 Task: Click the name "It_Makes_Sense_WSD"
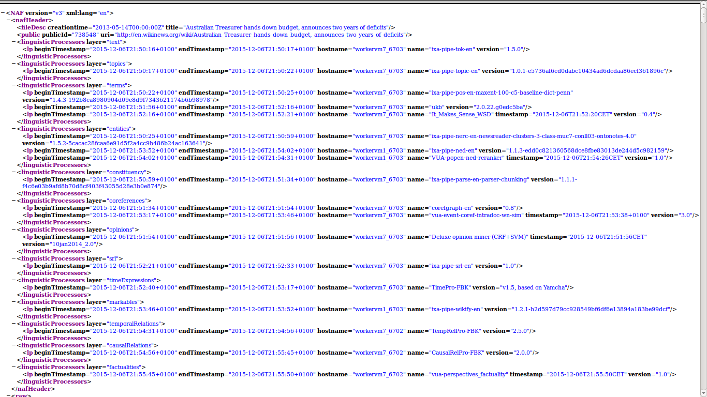coord(461,114)
